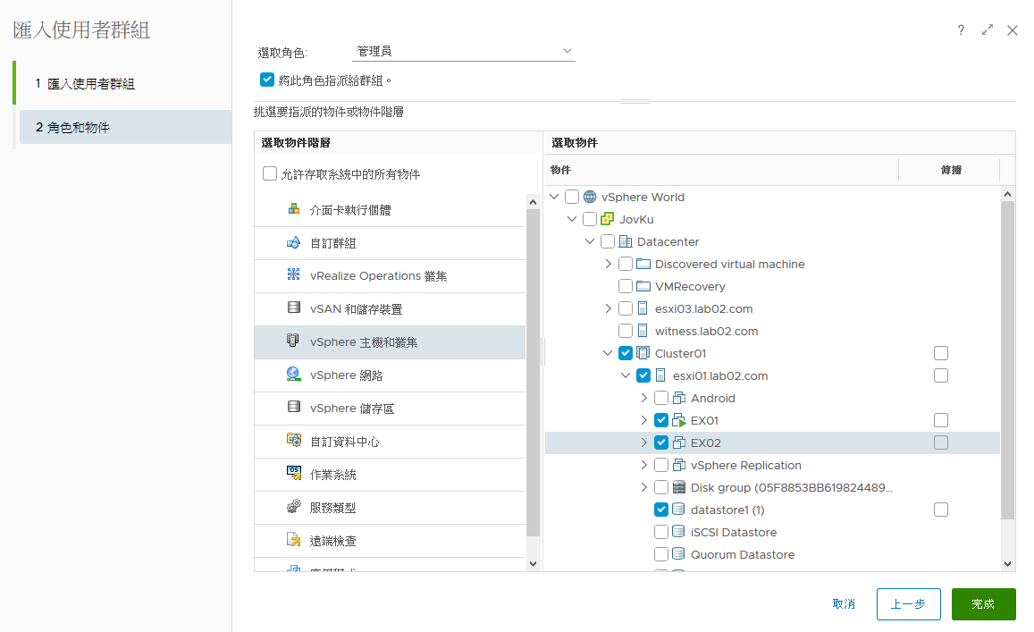Click the vRealize Operations 叢集 icon
The width and height of the screenshot is (1034, 632).
click(x=294, y=274)
